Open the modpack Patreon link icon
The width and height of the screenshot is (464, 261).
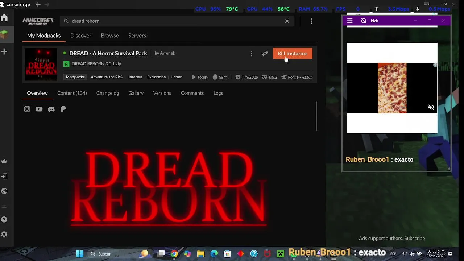click(x=63, y=109)
